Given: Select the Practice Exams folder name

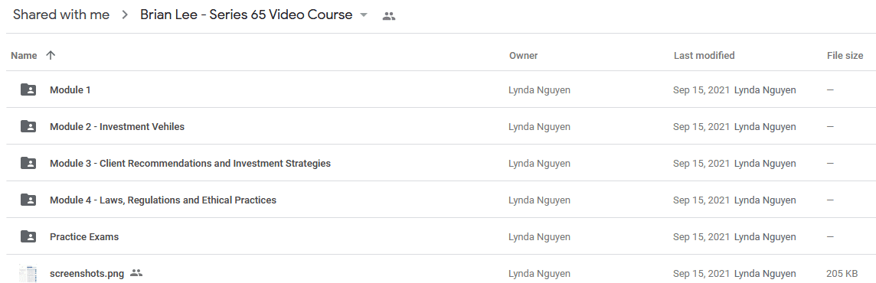Looking at the screenshot, I should click(x=84, y=236).
